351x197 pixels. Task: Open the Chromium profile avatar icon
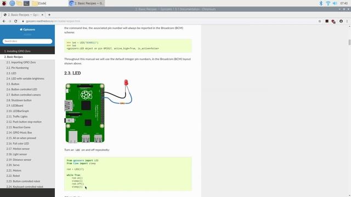[341, 21]
